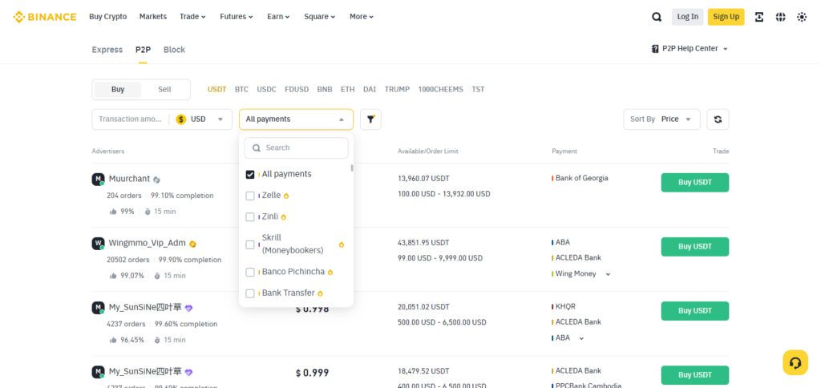Switch to the Express tab
The width and height of the screenshot is (821, 388).
pyautogui.click(x=107, y=50)
